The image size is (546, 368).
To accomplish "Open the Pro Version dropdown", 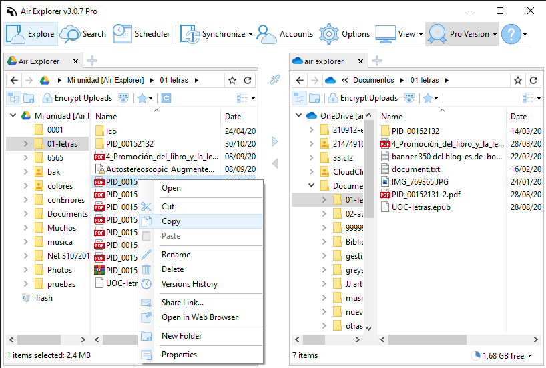I will tap(462, 34).
